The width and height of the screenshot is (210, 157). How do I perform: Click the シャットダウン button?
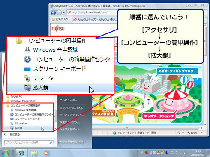[69, 142]
